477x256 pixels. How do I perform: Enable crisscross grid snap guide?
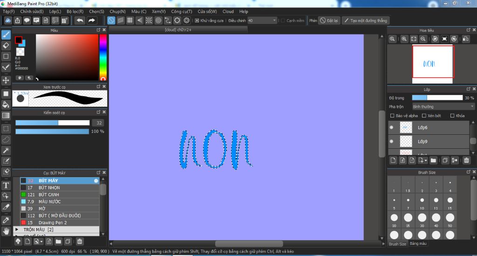[130, 21]
